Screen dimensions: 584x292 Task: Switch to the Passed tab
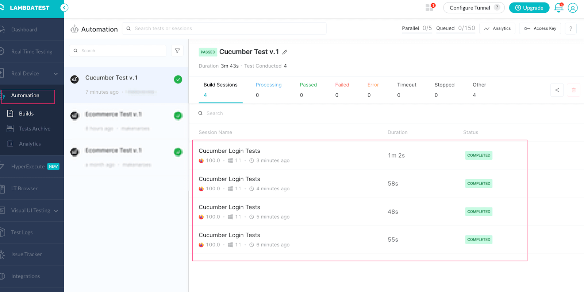click(308, 90)
